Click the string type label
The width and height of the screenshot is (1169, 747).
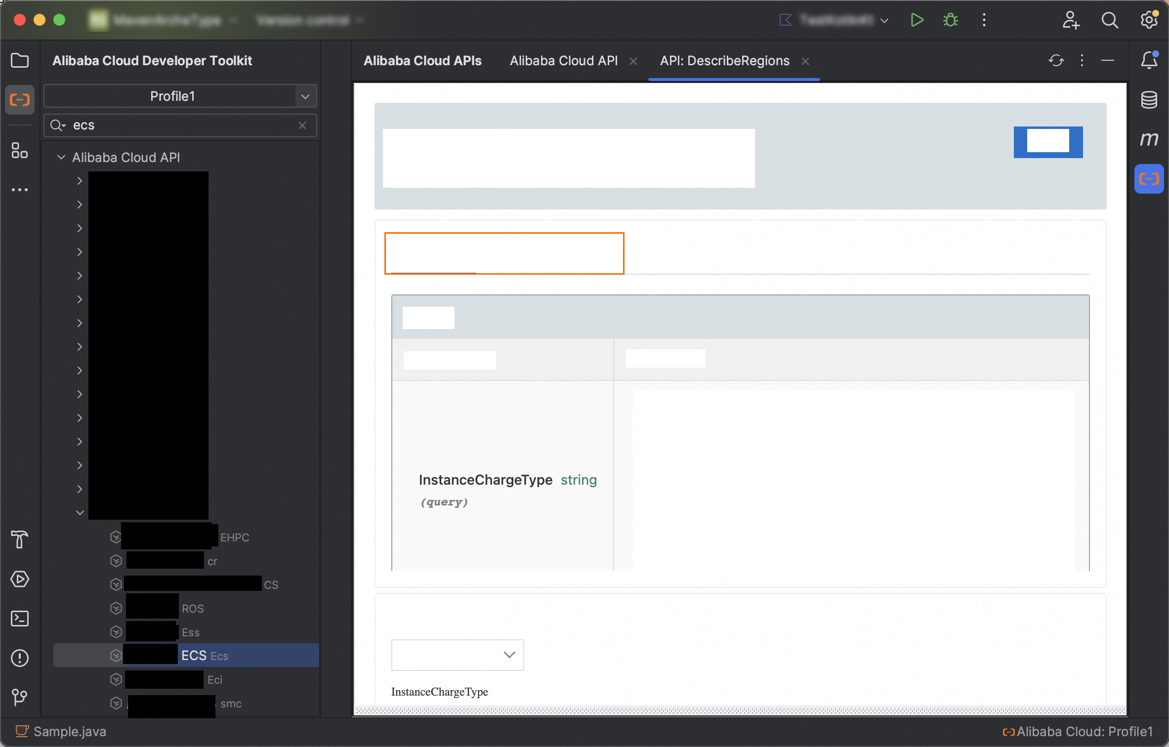[x=579, y=480]
